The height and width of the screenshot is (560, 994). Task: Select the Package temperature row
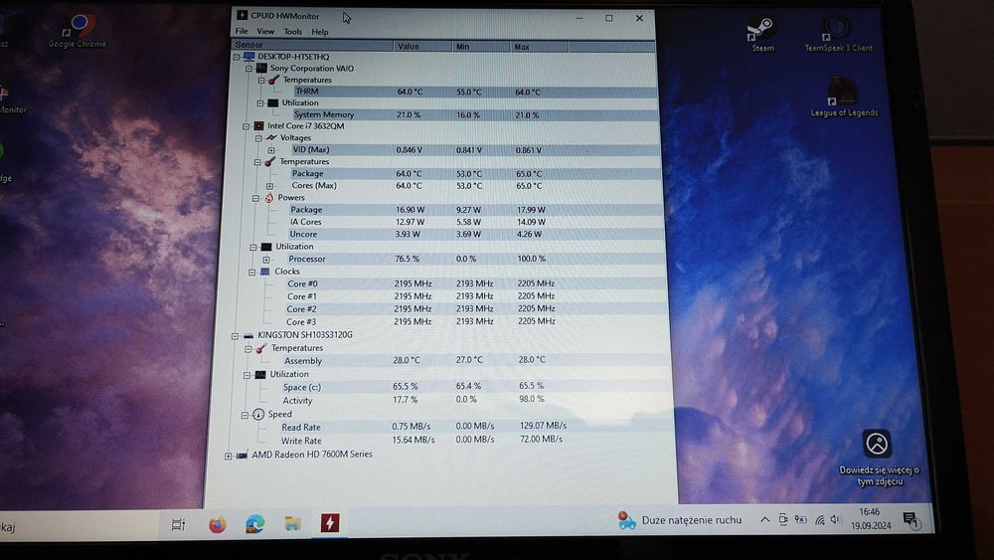pyautogui.click(x=475, y=174)
